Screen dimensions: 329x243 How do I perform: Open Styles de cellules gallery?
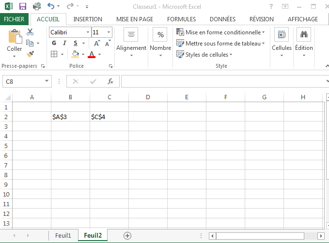(204, 55)
